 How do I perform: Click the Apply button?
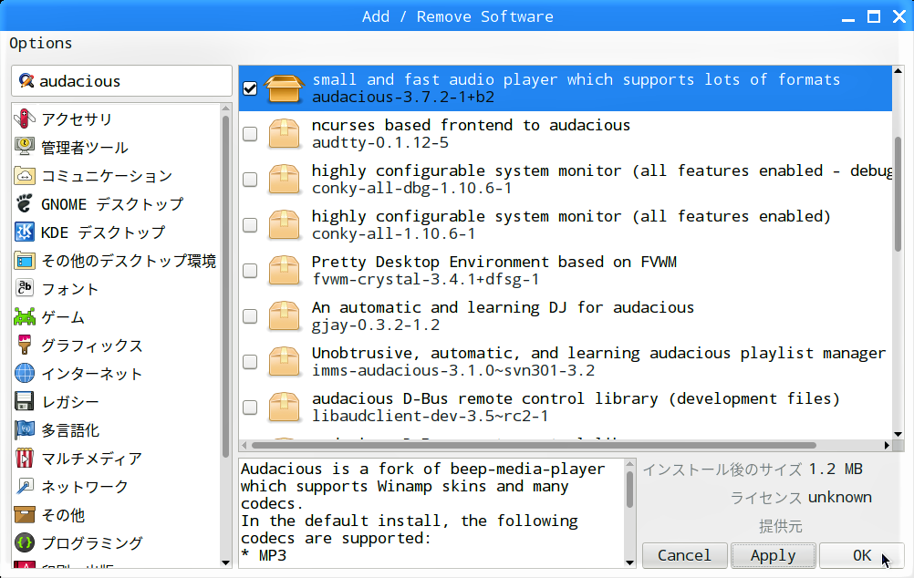(773, 555)
